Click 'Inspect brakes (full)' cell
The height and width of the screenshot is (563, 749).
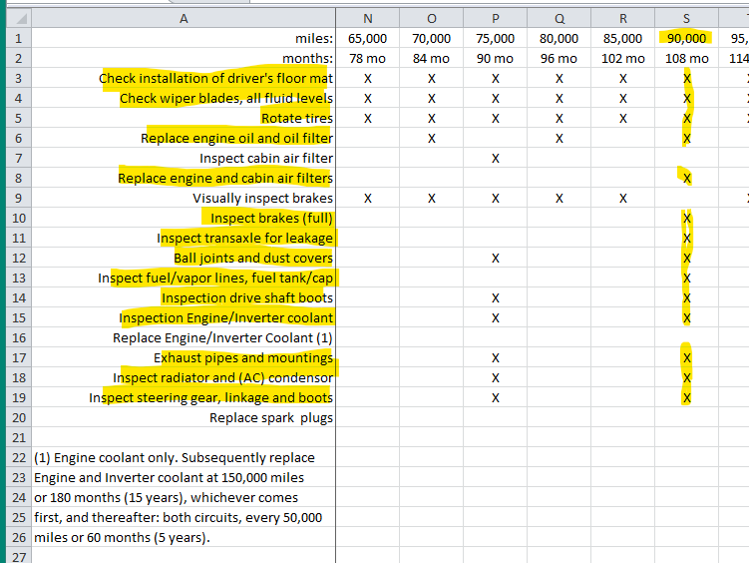point(184,218)
